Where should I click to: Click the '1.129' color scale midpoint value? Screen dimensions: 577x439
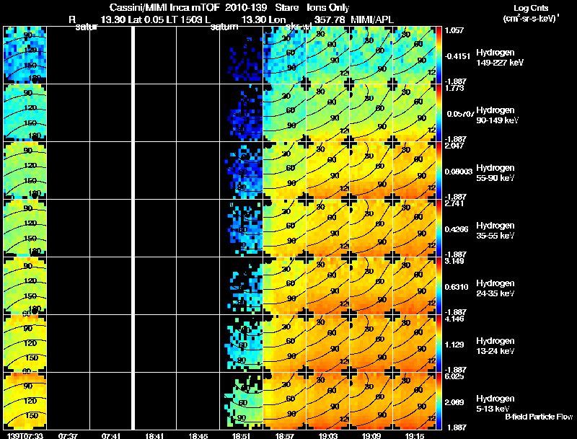click(x=454, y=345)
